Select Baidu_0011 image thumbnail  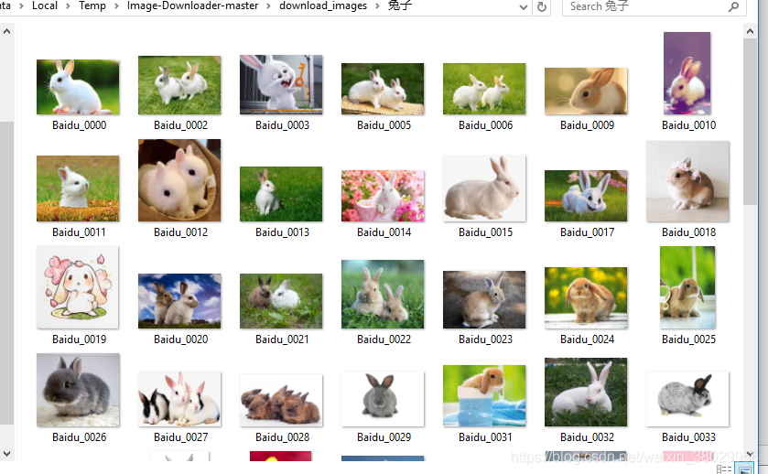click(78, 189)
